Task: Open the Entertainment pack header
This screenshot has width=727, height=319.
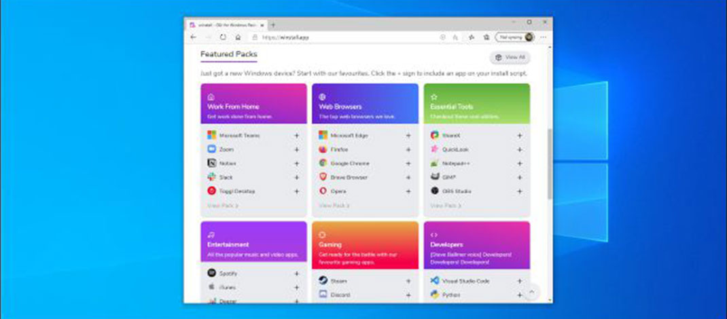Action: point(253,242)
